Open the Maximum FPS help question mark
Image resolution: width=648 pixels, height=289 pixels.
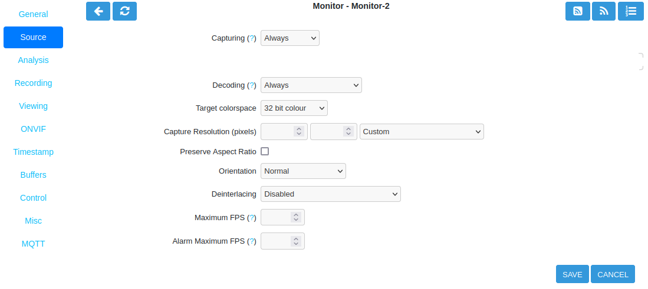pyautogui.click(x=252, y=218)
